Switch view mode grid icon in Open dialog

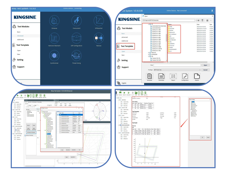coord(207,20)
